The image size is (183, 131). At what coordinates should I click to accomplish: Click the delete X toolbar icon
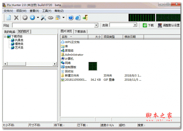coord(16,18)
